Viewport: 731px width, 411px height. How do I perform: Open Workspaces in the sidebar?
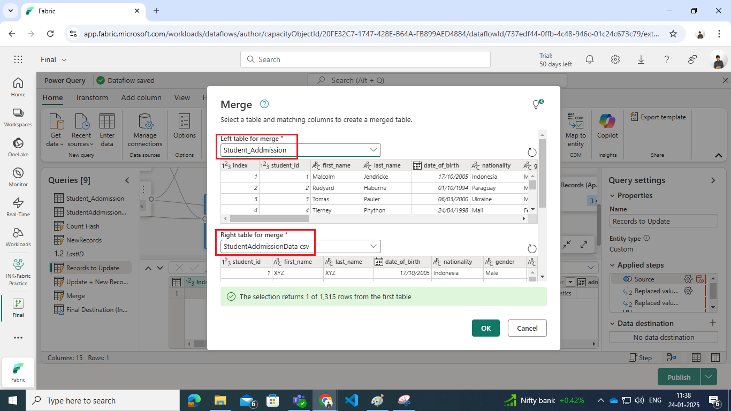tap(18, 117)
